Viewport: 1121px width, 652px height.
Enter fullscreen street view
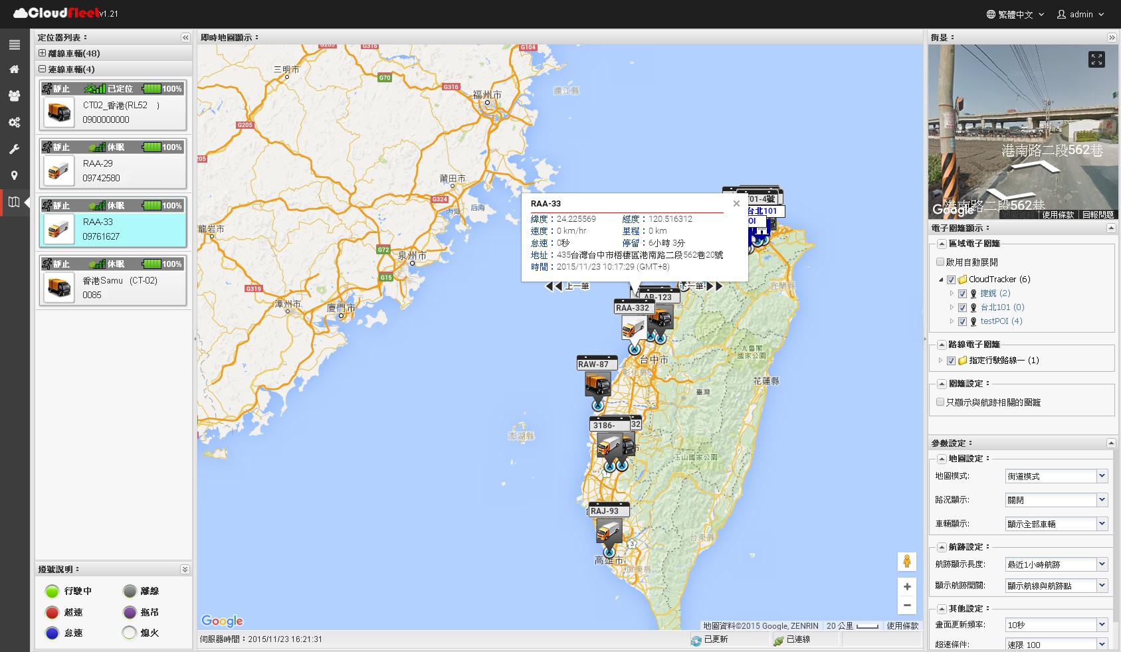point(1096,60)
